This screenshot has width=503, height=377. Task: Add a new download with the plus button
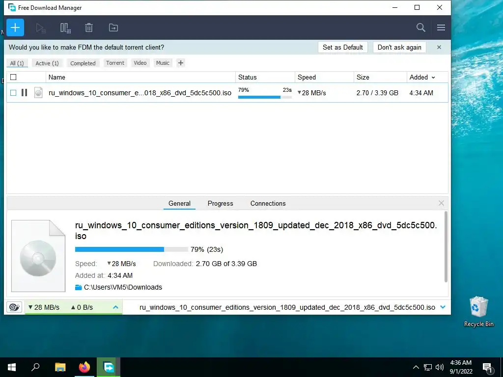(x=15, y=27)
